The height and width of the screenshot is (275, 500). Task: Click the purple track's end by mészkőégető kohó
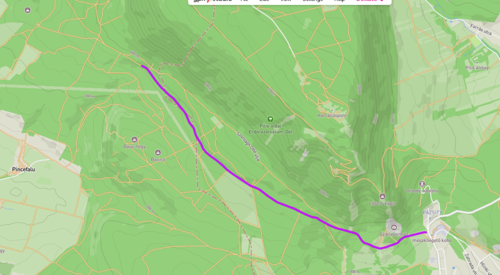tap(426, 232)
